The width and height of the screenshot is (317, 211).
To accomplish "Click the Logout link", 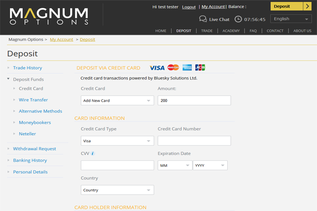I will pyautogui.click(x=189, y=7).
